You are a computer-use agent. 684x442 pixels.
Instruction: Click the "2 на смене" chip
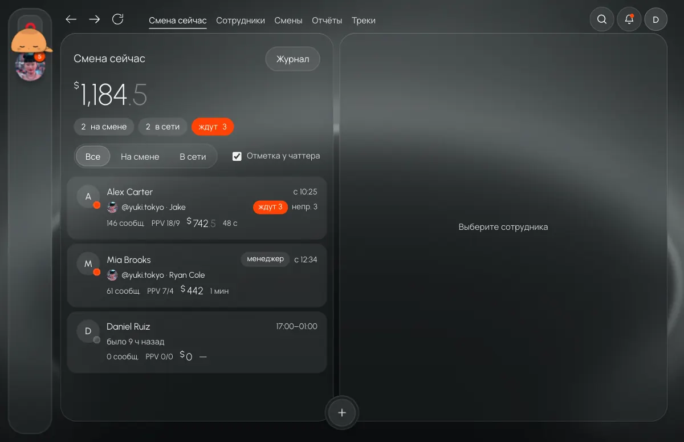point(104,127)
